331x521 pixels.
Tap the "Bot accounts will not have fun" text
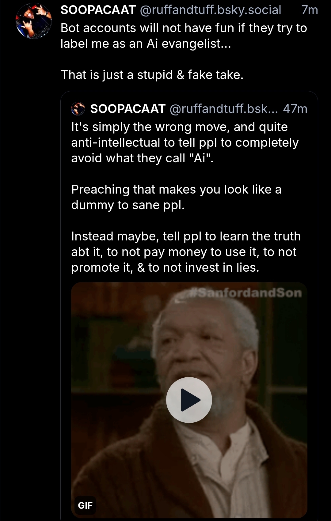pyautogui.click(x=184, y=28)
